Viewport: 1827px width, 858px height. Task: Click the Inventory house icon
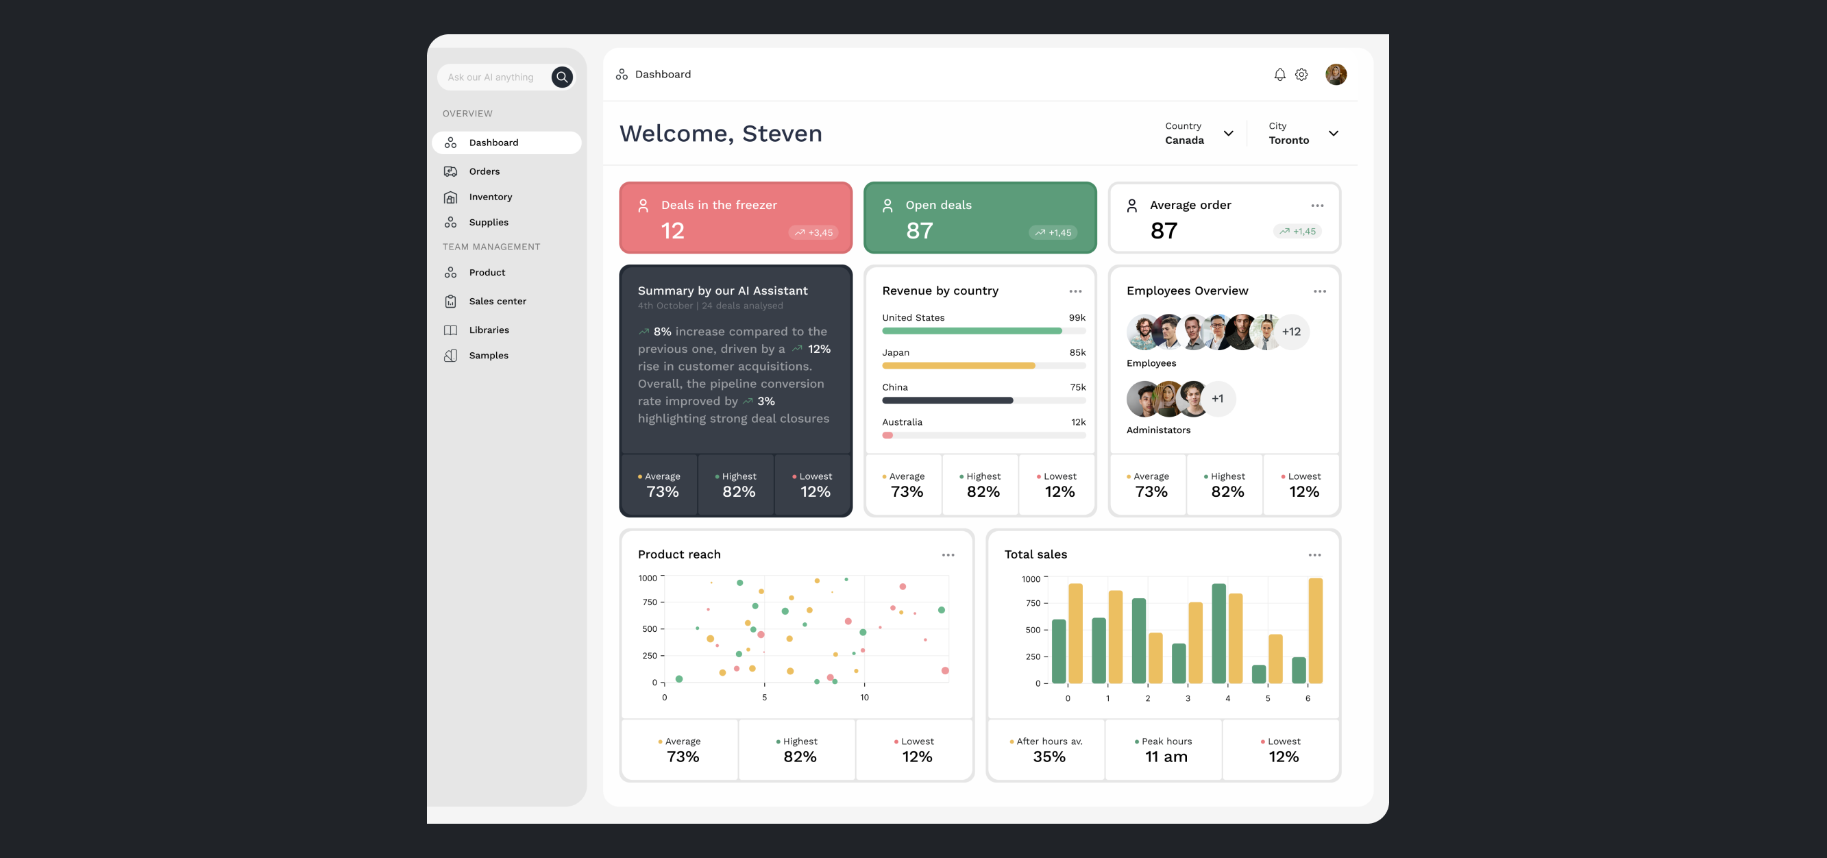coord(451,197)
